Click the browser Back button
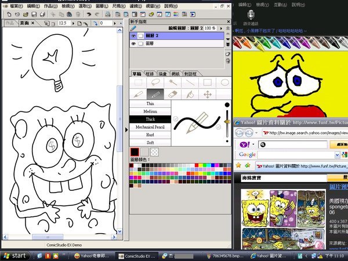 pos(239,133)
